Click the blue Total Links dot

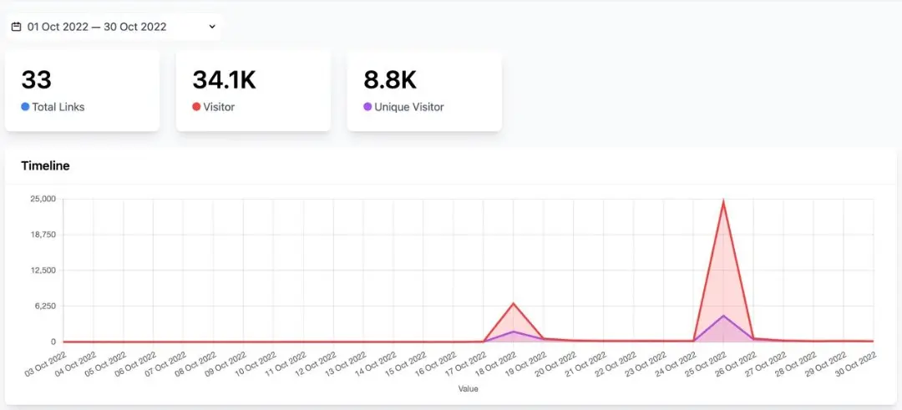pos(25,107)
